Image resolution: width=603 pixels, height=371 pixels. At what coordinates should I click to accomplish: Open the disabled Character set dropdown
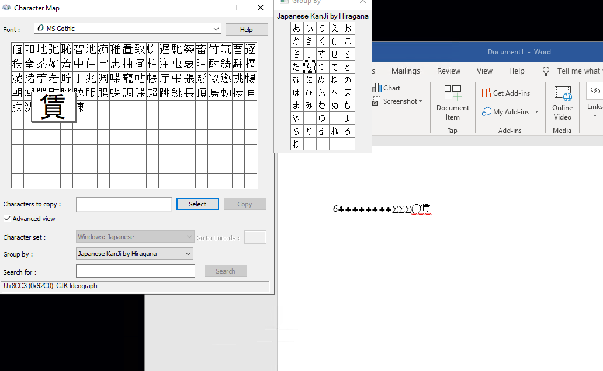tap(135, 237)
